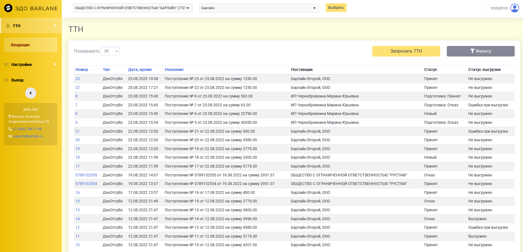Sort table by Тип column
The image size is (523, 252).
click(x=106, y=70)
